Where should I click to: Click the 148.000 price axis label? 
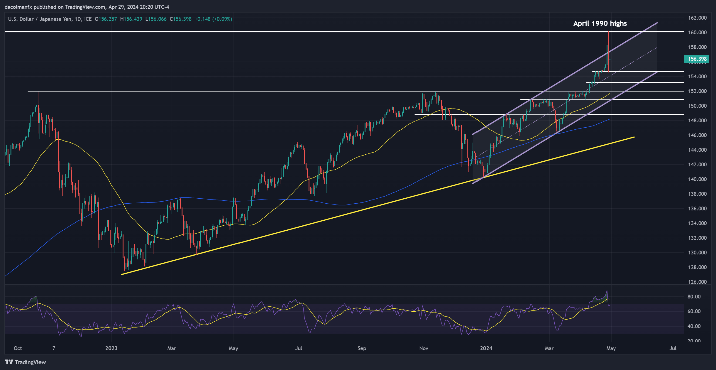(698, 121)
